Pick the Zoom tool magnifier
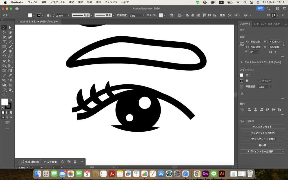Viewport: 288px width, 180px height. pos(4,94)
